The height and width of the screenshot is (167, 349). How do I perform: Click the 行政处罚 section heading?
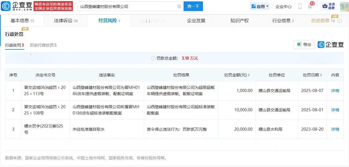pyautogui.click(x=14, y=34)
